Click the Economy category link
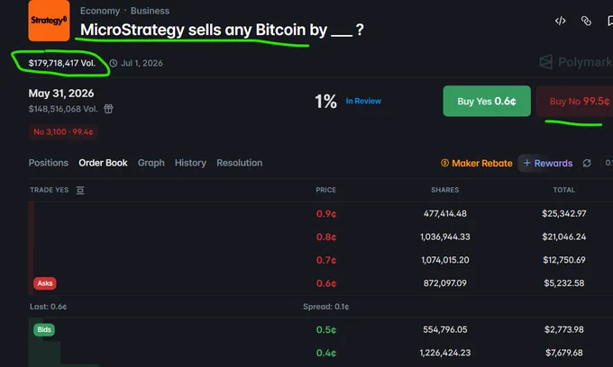The height and width of the screenshot is (367, 613). 100,11
